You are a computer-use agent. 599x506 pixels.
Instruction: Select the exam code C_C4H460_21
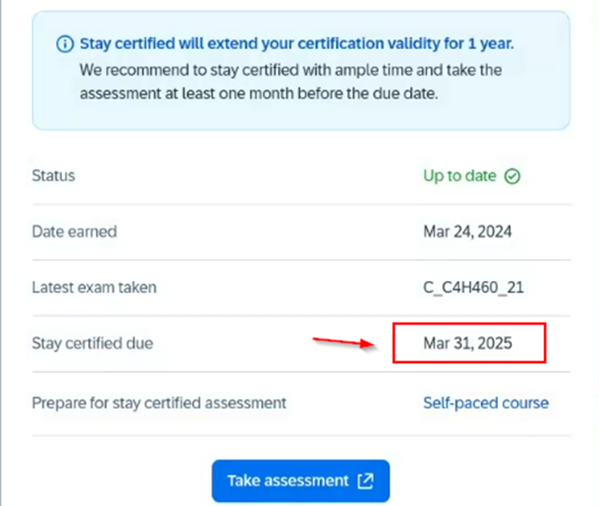tap(473, 287)
